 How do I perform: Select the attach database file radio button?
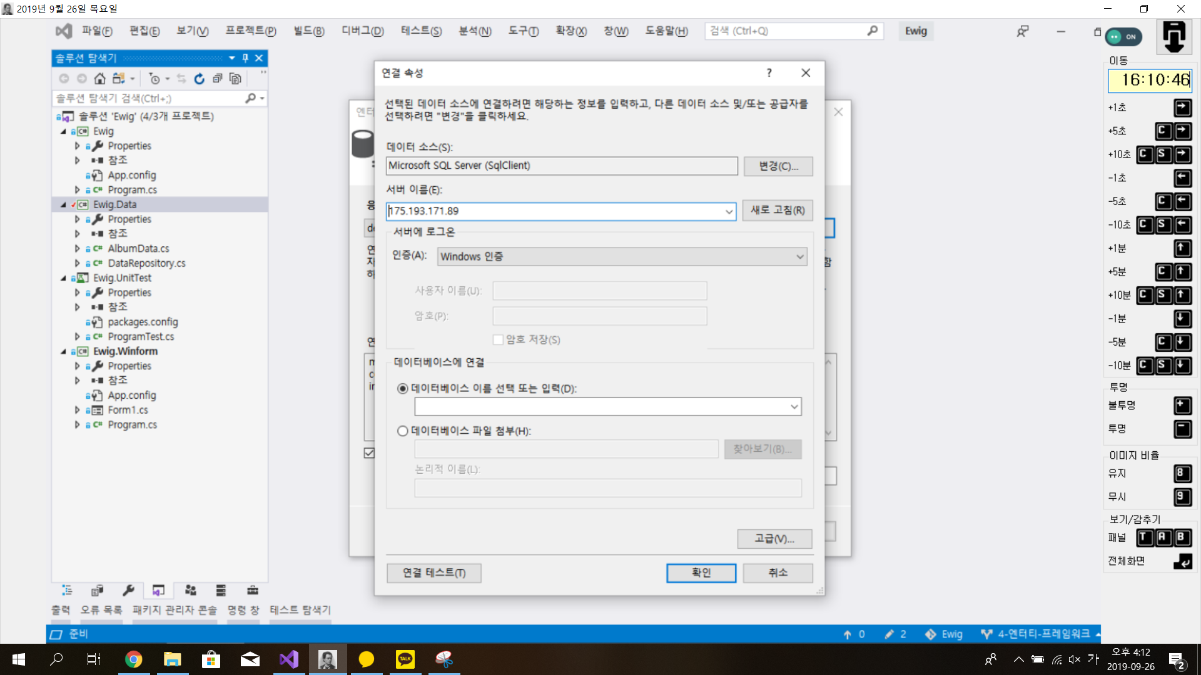(x=403, y=431)
